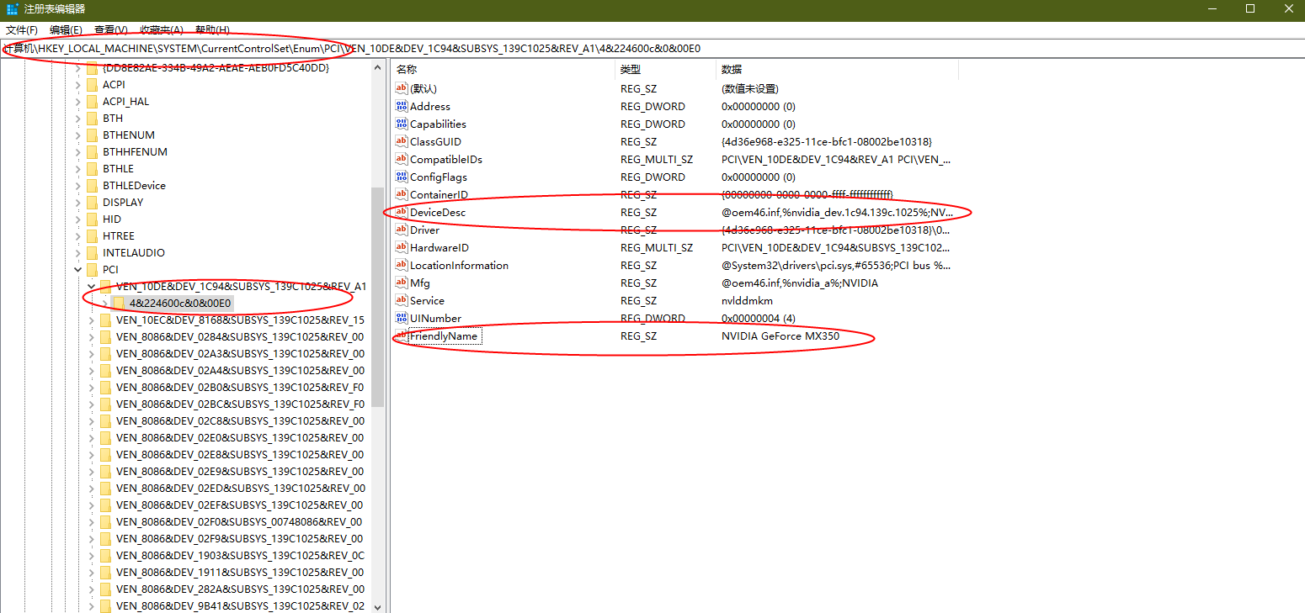
Task: Expand the HID key
Action: click(x=77, y=219)
